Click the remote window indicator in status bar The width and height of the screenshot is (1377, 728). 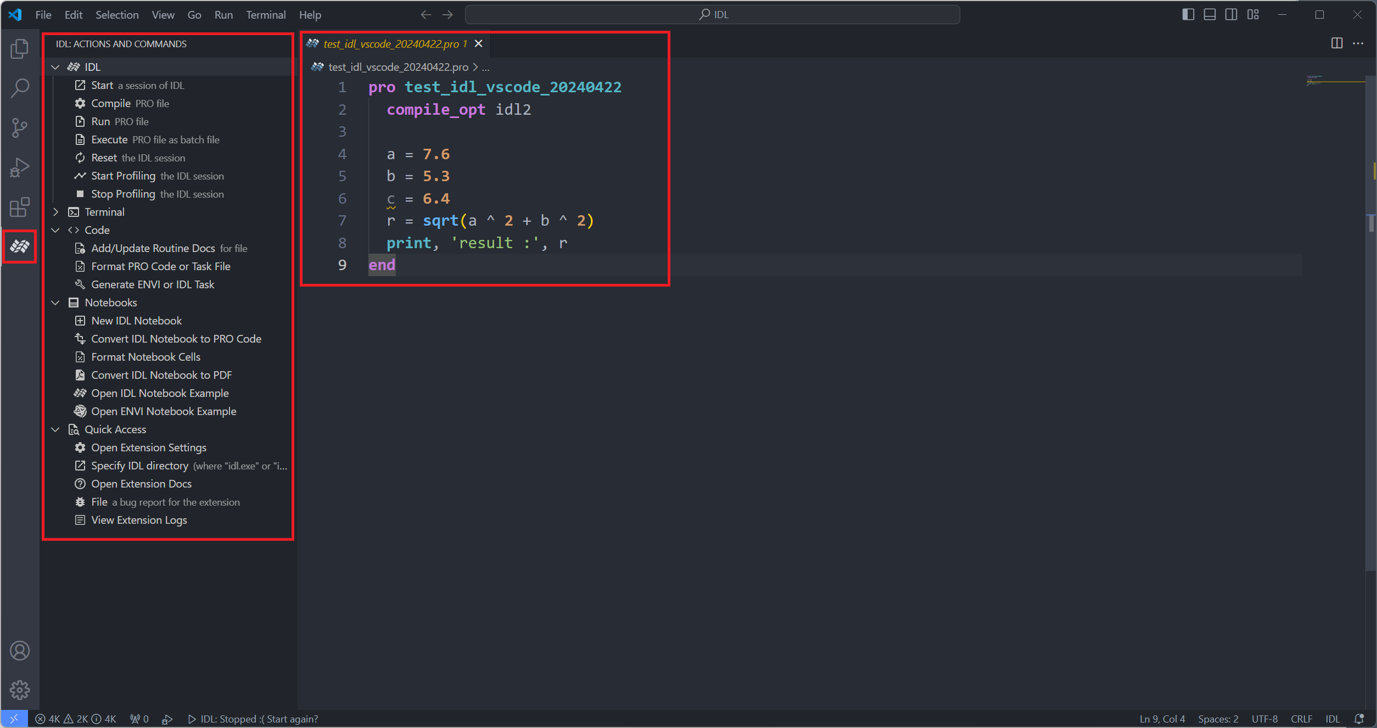(x=14, y=719)
